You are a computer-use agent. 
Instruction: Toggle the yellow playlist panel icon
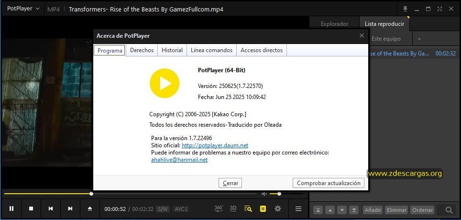point(263,209)
